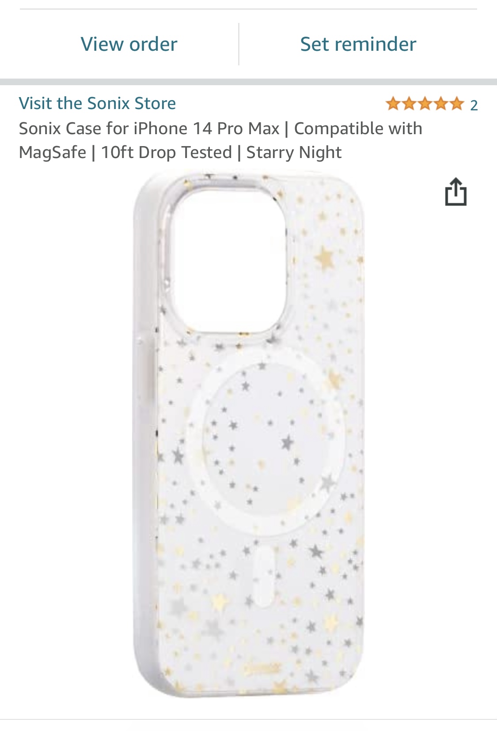Click the MagSafe alignment strip below the ring
The image size is (497, 731).
pyautogui.click(x=265, y=577)
